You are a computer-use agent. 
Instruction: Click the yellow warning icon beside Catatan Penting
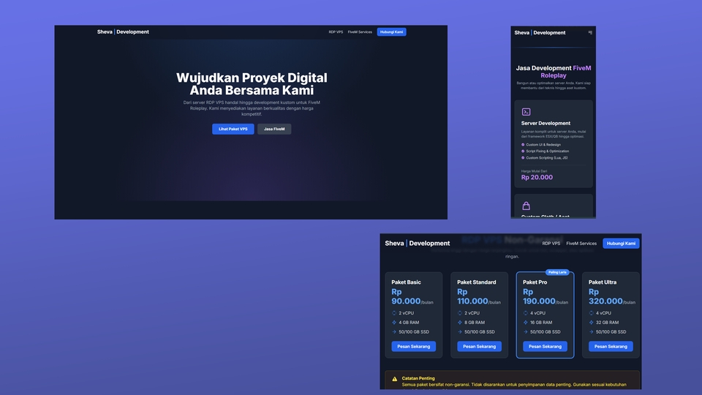(x=394, y=379)
